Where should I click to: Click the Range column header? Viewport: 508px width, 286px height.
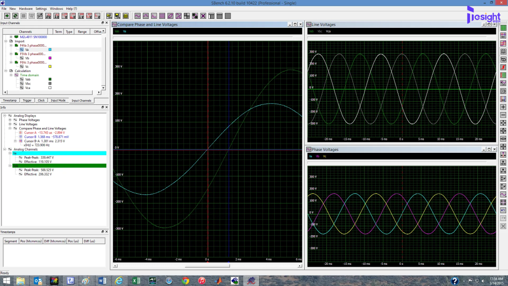pos(82,32)
